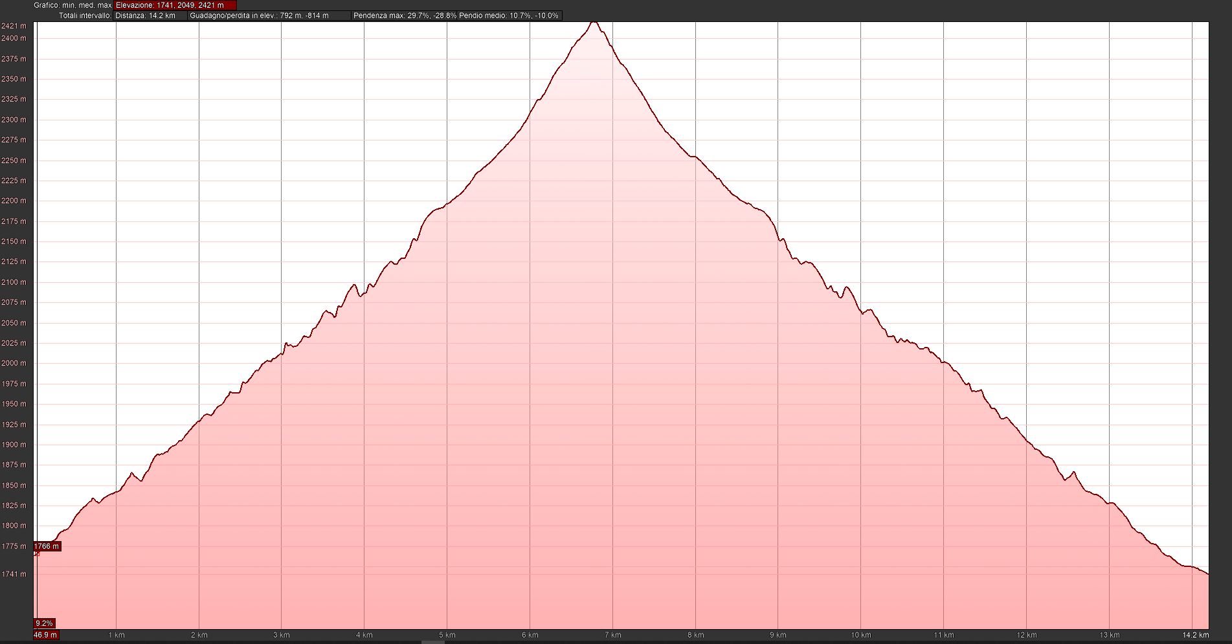Click the small grip handle at bottom edge

(432, 642)
